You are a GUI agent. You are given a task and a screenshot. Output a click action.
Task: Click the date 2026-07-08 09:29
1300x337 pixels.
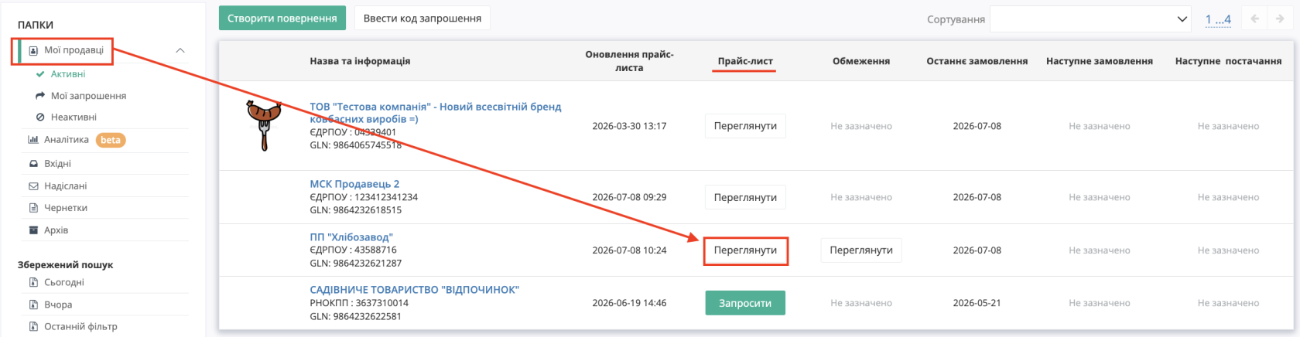click(x=629, y=197)
